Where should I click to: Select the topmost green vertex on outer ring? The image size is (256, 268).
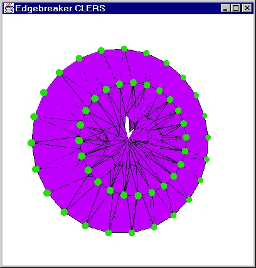(x=124, y=48)
